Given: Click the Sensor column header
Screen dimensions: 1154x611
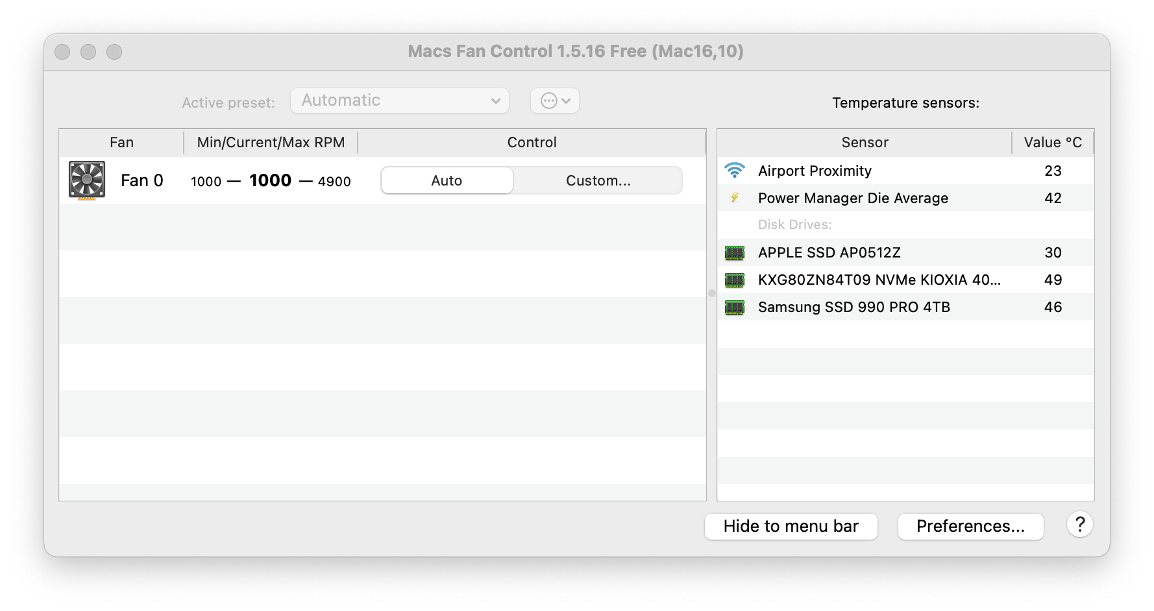Looking at the screenshot, I should pos(865,142).
